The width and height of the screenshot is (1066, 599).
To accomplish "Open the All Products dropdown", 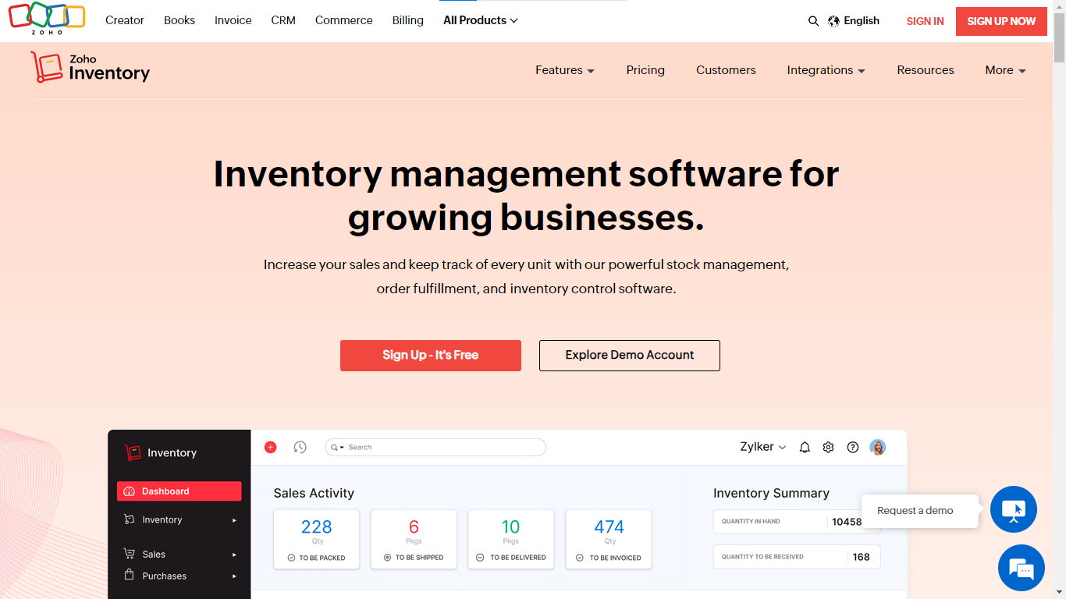I will [480, 20].
